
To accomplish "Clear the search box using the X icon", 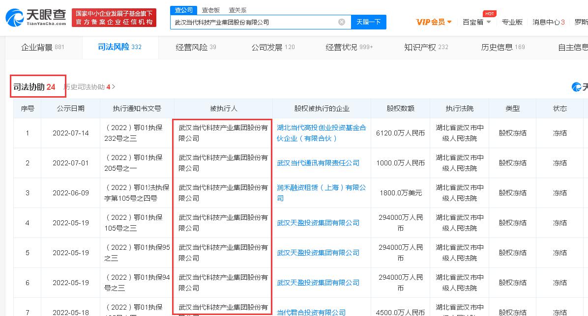I will 342,22.
